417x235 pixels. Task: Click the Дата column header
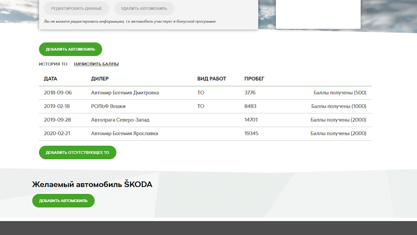(x=50, y=79)
